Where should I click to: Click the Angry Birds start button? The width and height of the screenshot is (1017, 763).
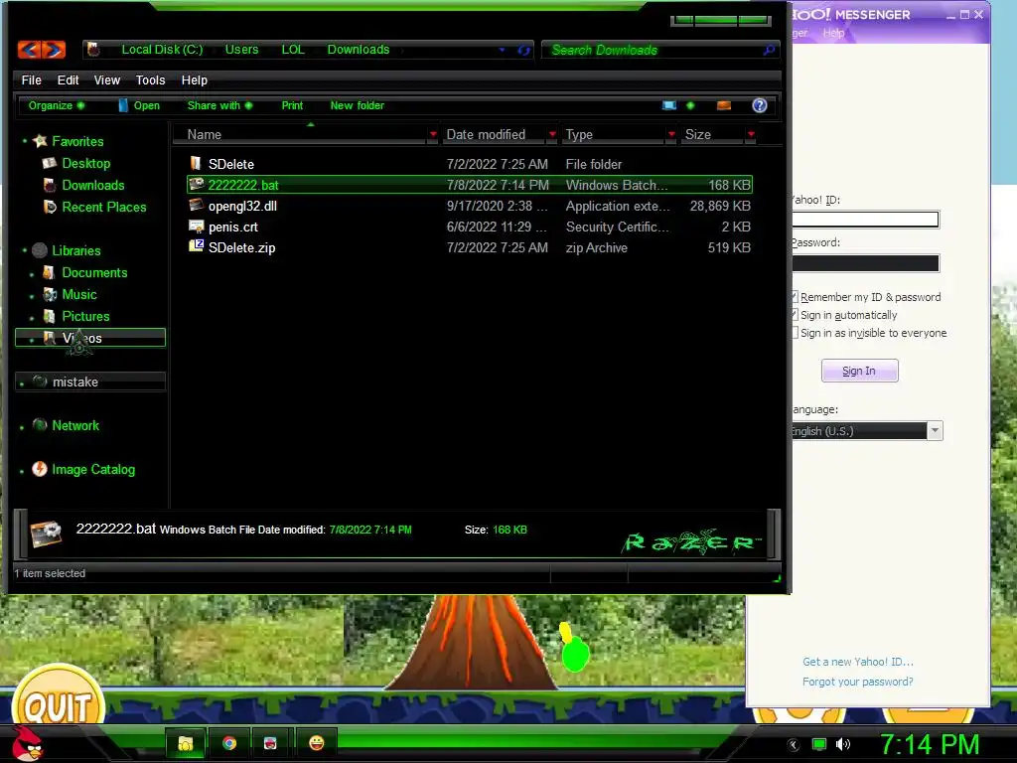[27, 743]
